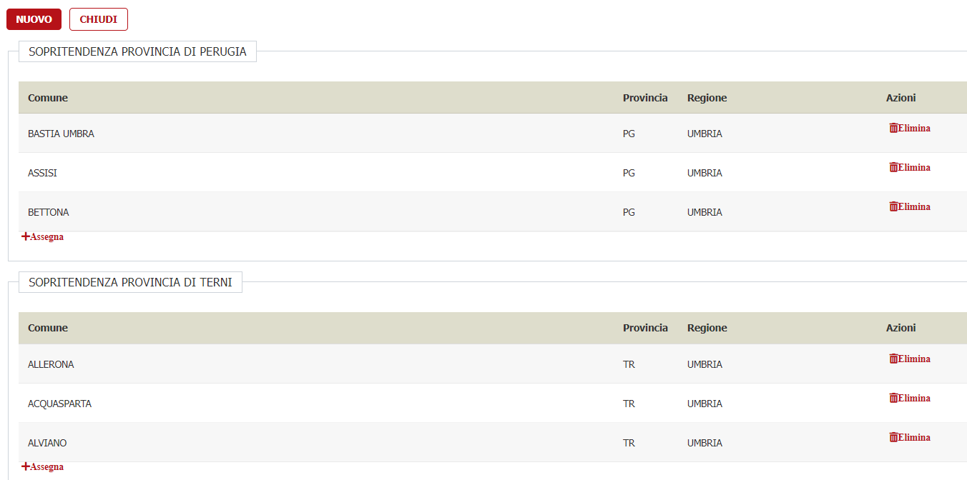Select the ASSISI comune cell
The width and height of the screenshot is (967, 480).
click(x=42, y=173)
